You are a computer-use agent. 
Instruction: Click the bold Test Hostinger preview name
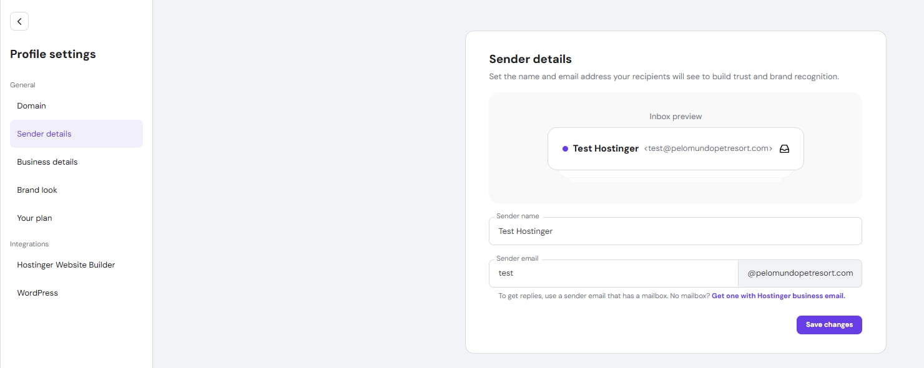click(606, 149)
